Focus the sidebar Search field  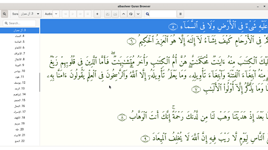pyautogui.click(x=19, y=23)
